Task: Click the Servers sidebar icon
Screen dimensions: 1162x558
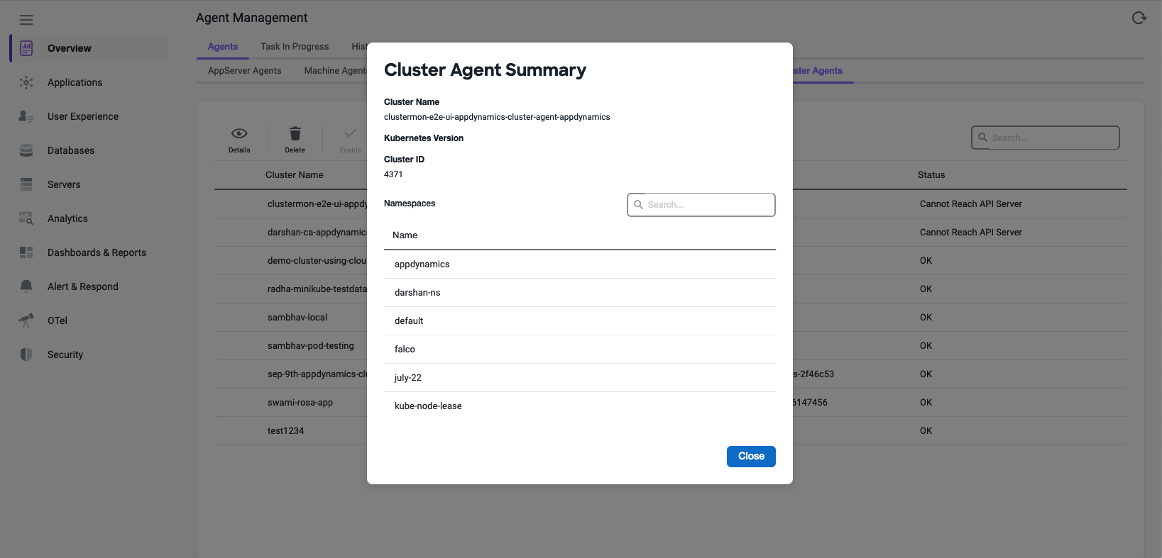Action: point(26,184)
